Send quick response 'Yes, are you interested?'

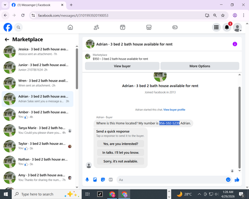(121, 144)
